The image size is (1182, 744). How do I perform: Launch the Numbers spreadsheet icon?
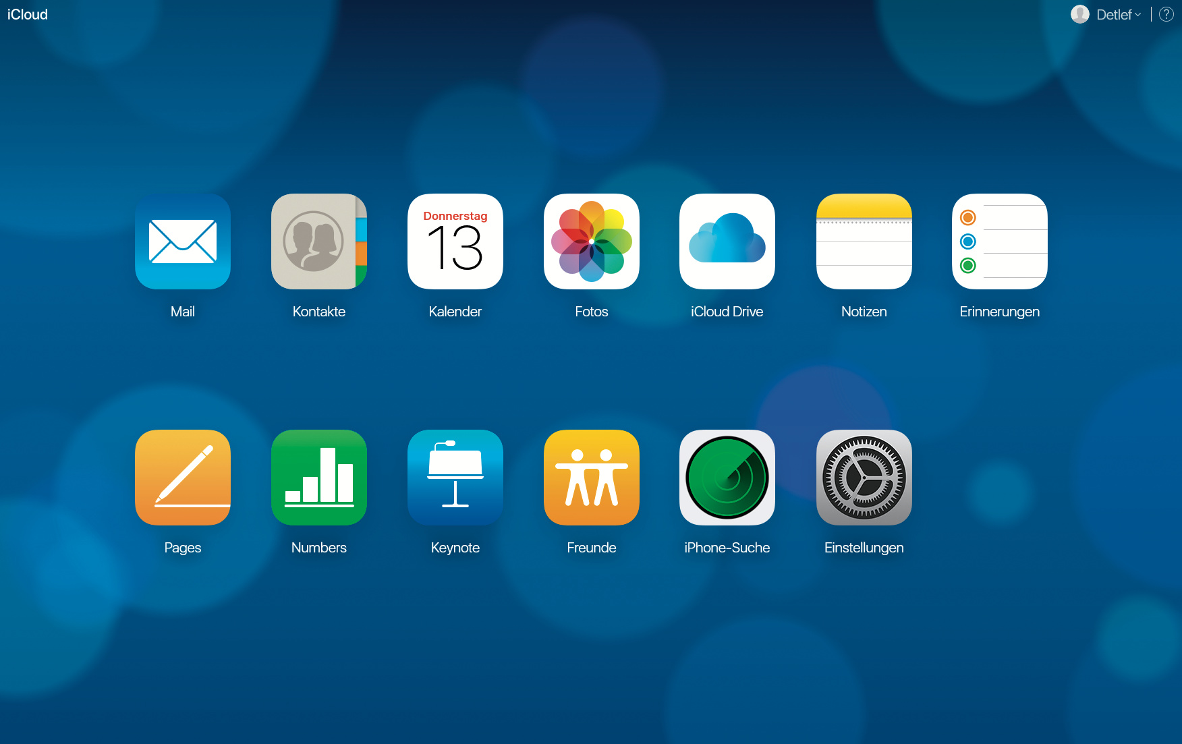(x=319, y=478)
